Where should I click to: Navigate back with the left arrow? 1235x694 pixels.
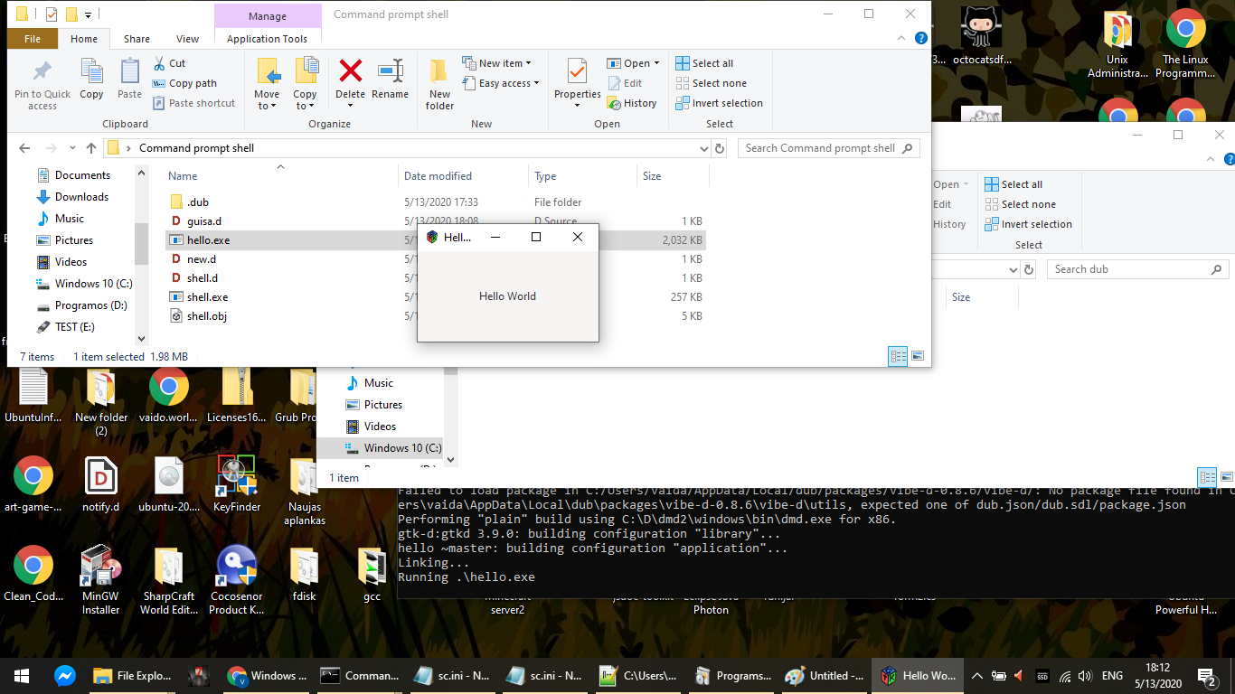(24, 148)
